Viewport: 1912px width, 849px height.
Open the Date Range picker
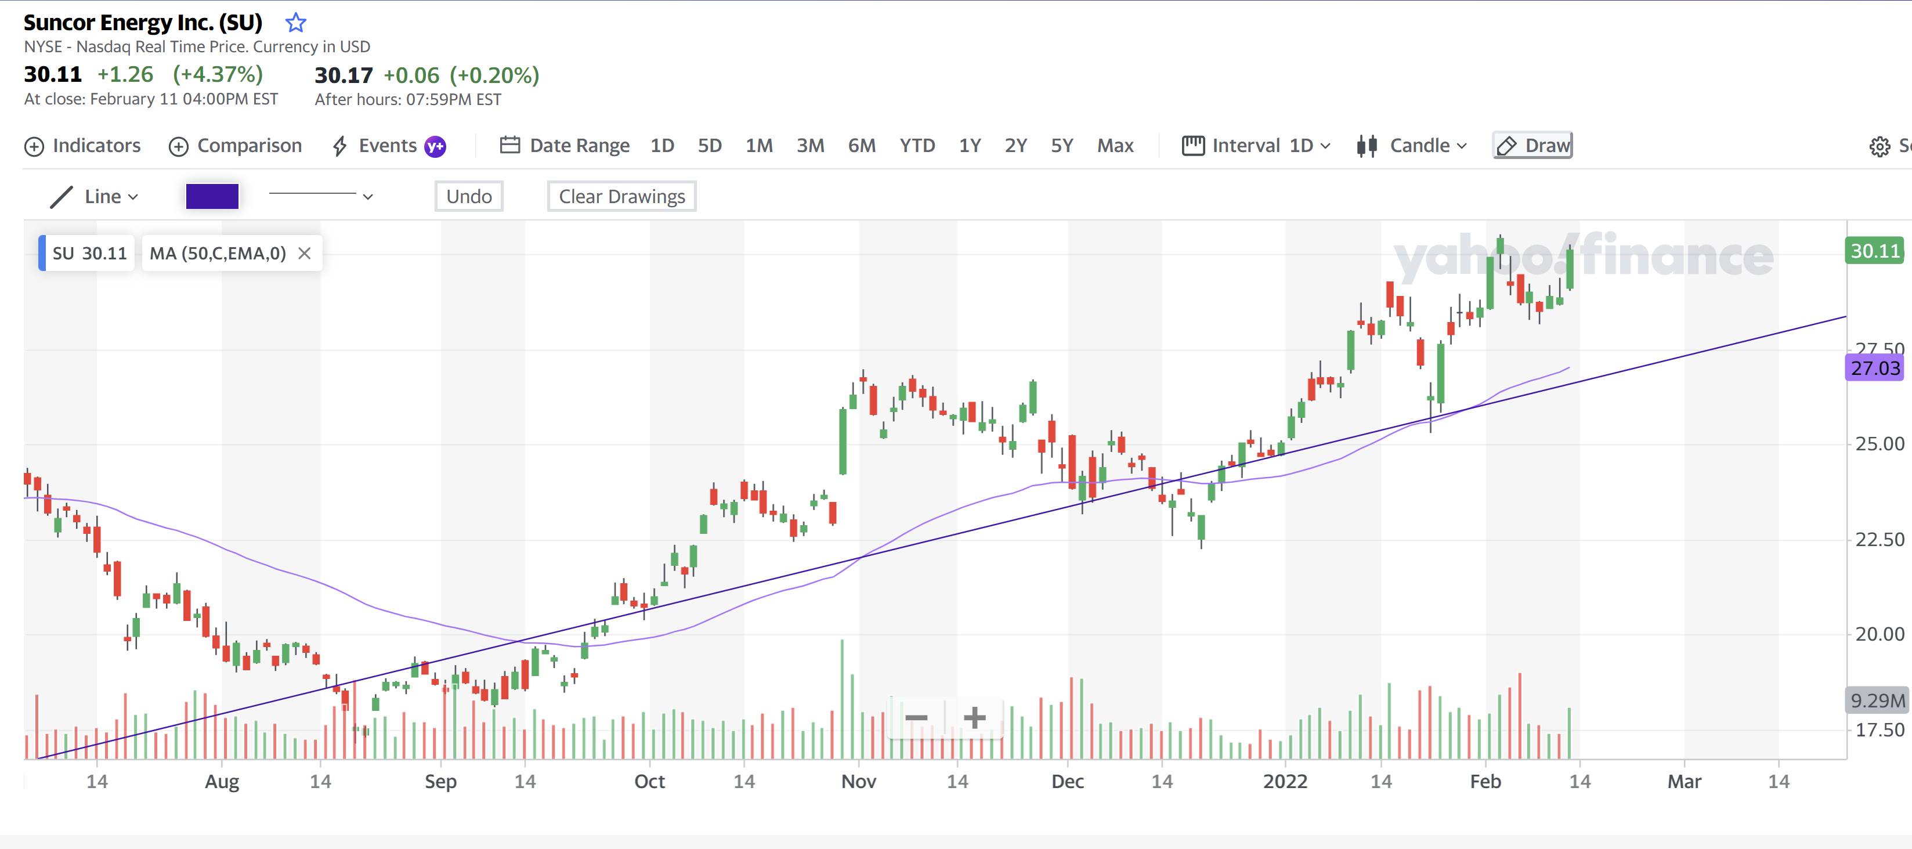(565, 146)
